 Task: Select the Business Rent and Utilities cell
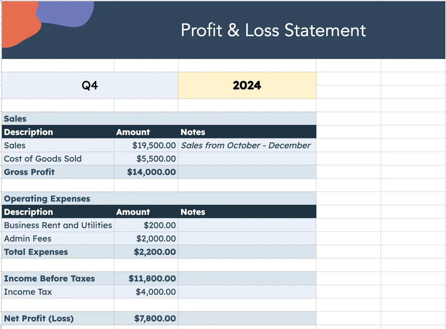[x=58, y=225]
